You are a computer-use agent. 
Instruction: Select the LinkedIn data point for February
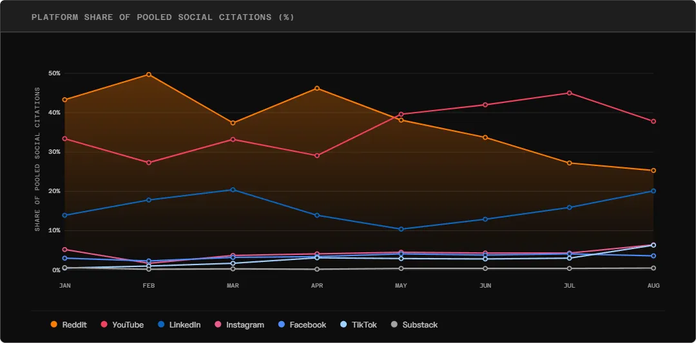tap(149, 200)
